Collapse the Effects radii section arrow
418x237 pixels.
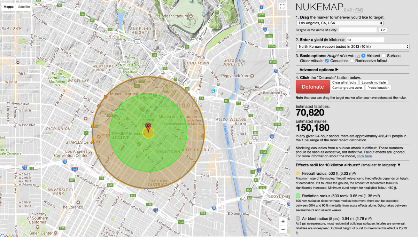click(399, 165)
